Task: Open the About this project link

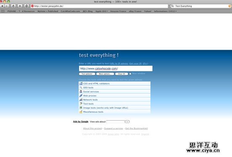Action: (92, 128)
